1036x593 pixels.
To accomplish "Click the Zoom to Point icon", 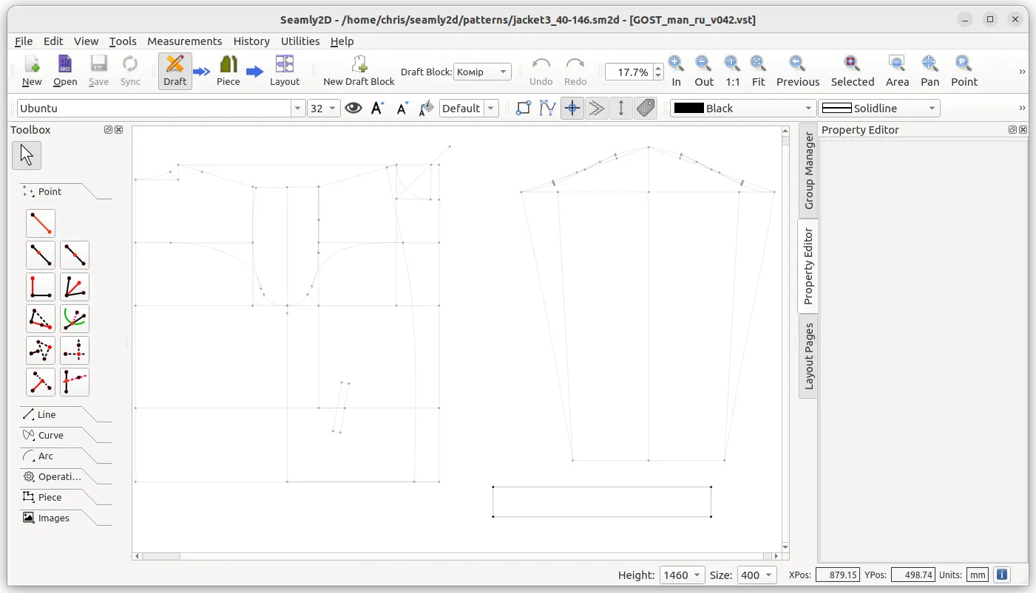I will click(x=964, y=72).
